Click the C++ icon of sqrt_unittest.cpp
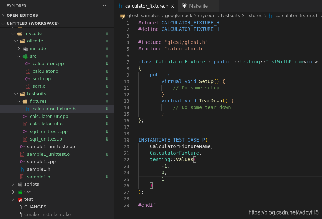322x219 pixels. pyautogui.click(x=25, y=132)
